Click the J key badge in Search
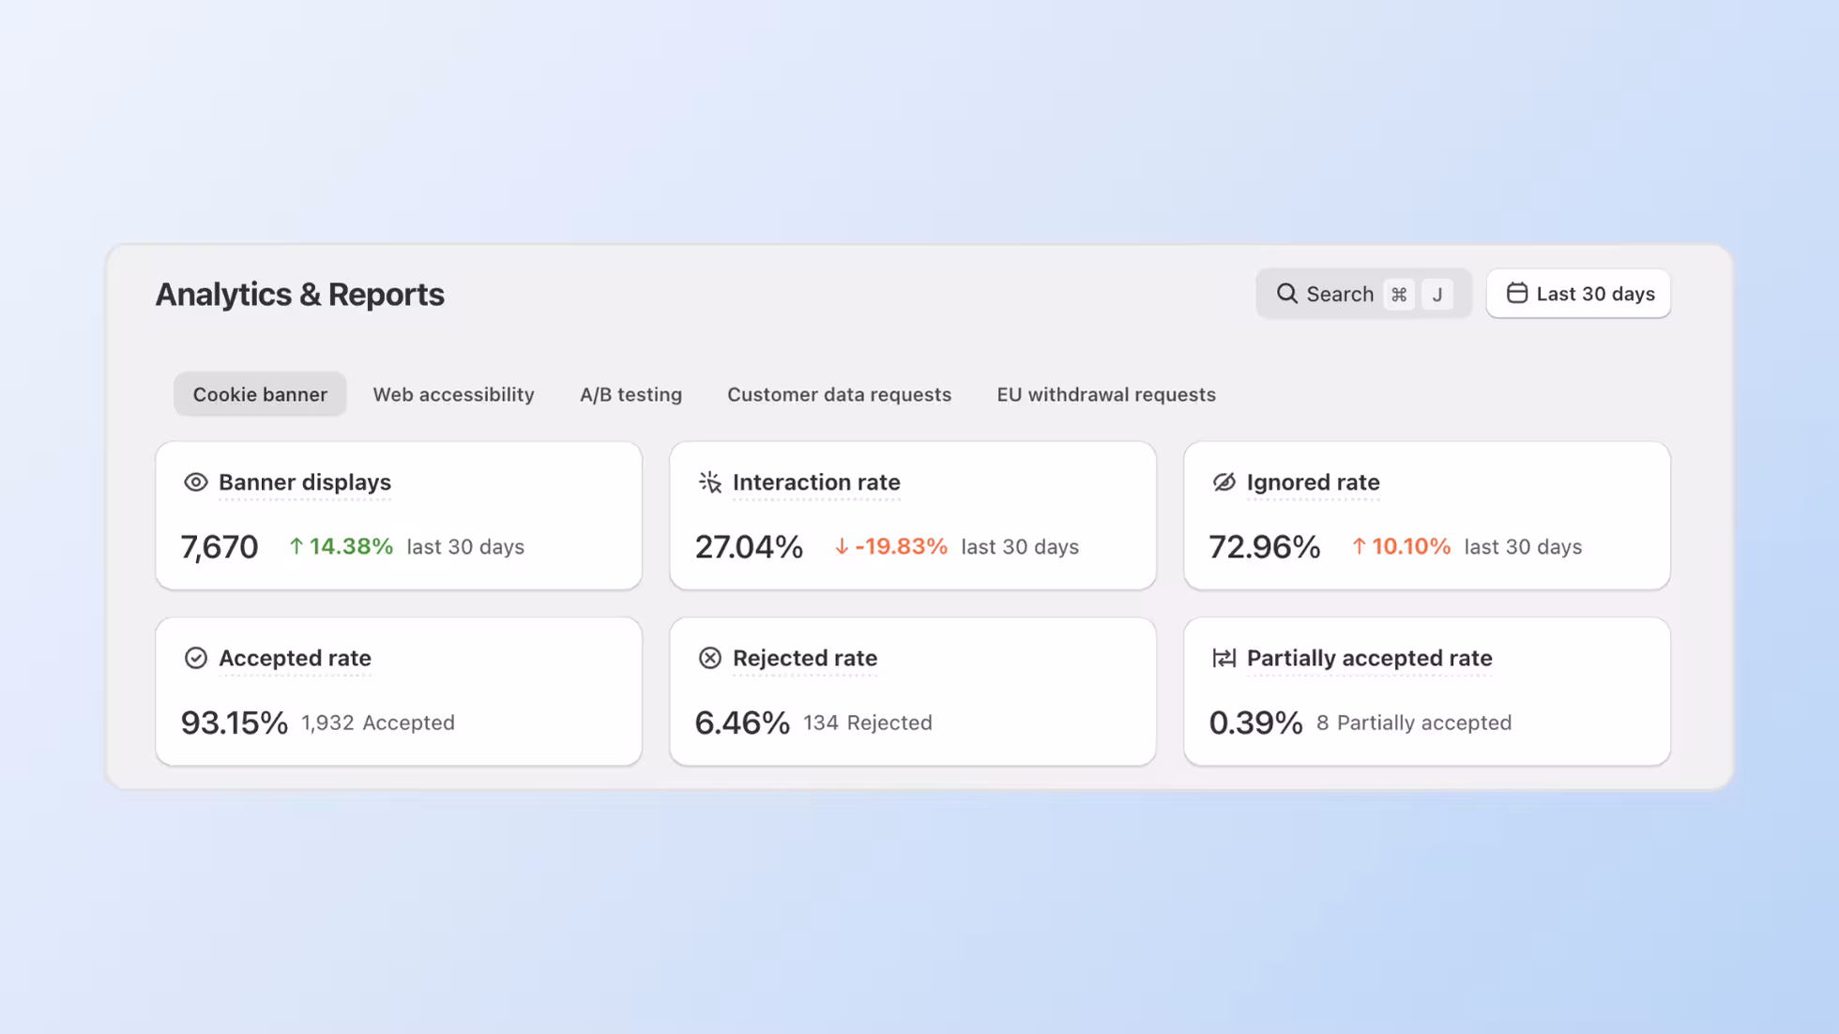This screenshot has width=1839, height=1034. 1436,295
